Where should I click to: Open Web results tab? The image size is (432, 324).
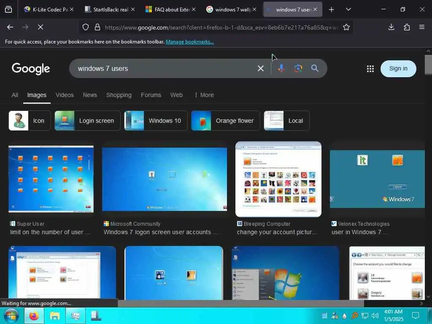pos(176,95)
